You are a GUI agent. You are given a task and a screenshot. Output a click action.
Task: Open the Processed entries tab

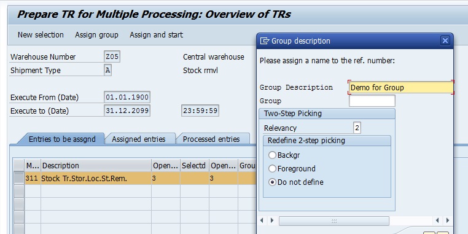pyautogui.click(x=211, y=139)
